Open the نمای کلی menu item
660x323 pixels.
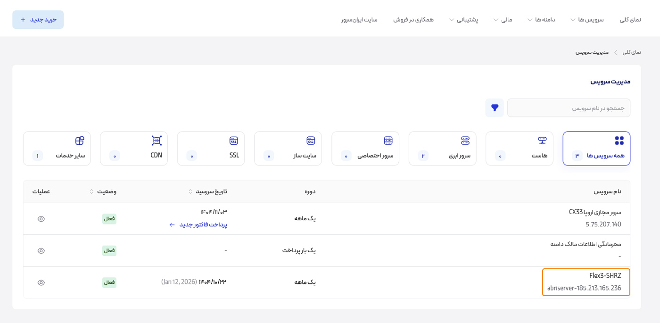[630, 20]
